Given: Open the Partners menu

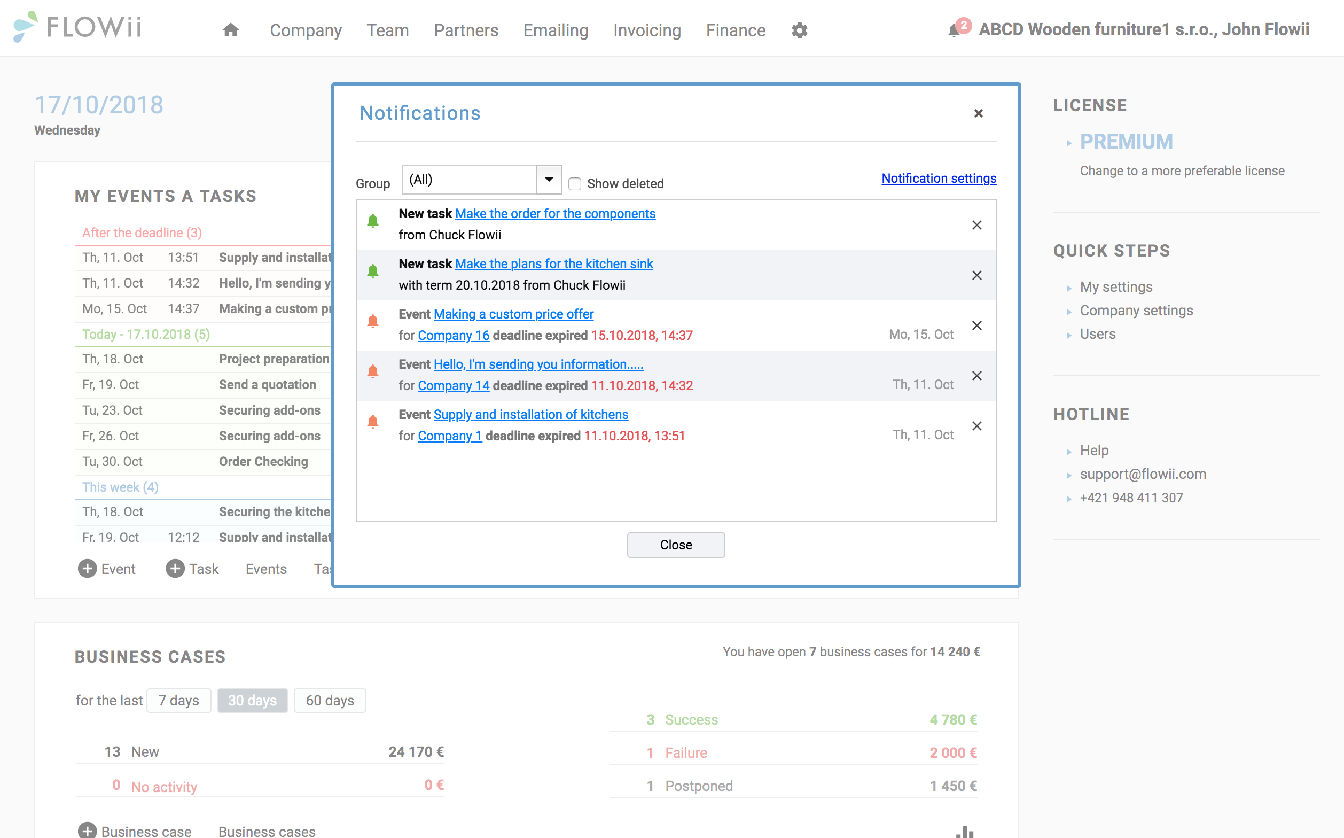Looking at the screenshot, I should (466, 30).
